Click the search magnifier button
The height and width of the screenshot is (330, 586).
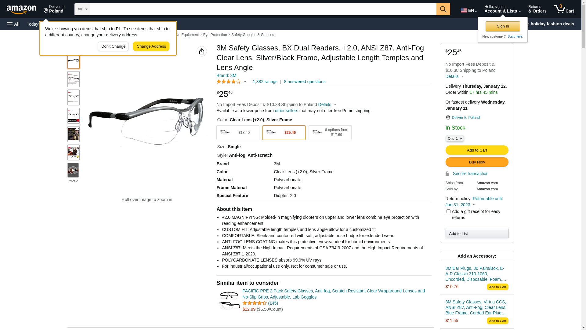pyautogui.click(x=443, y=9)
